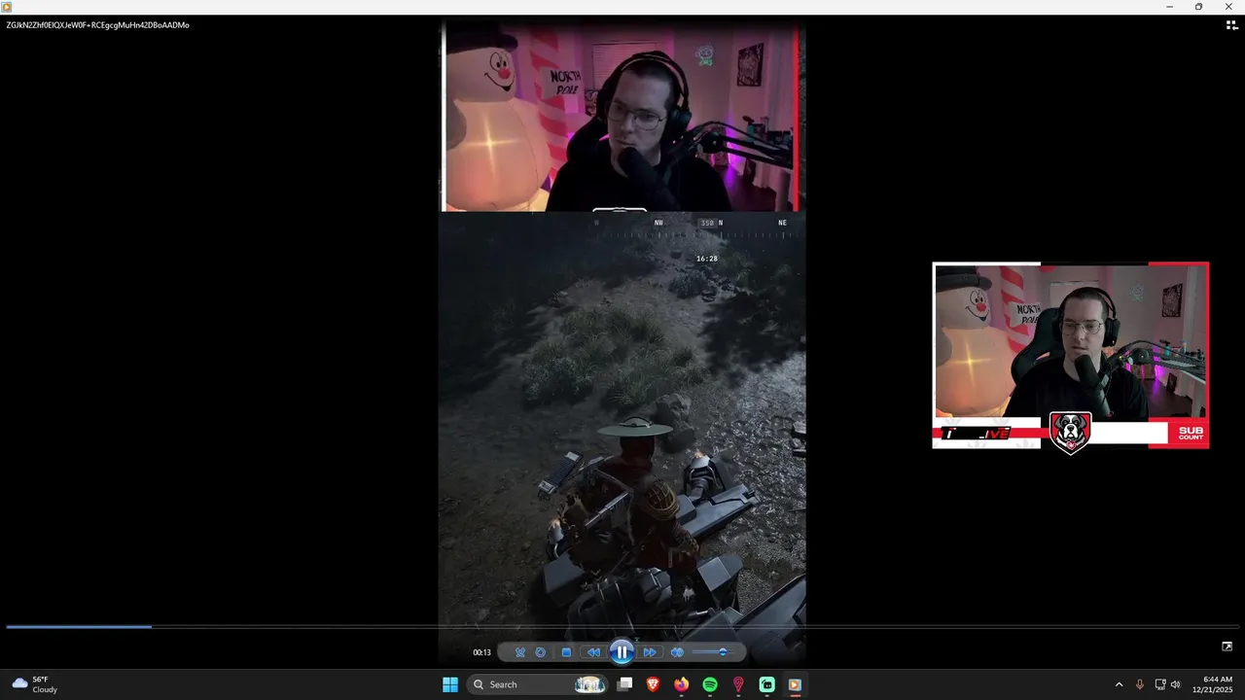Open the view options icon at top right
The width and height of the screenshot is (1245, 700).
tap(1231, 25)
